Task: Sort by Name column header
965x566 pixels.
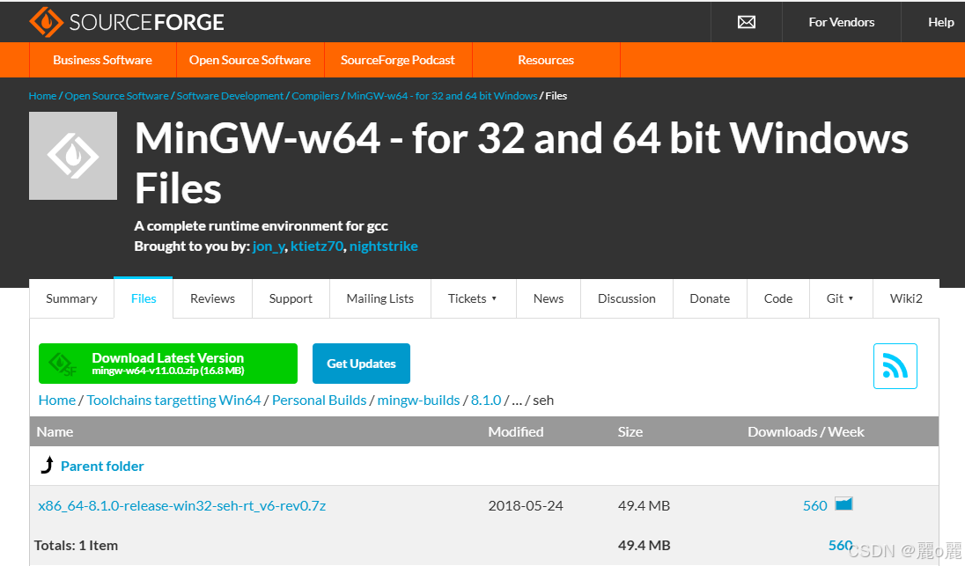Action: coord(55,432)
